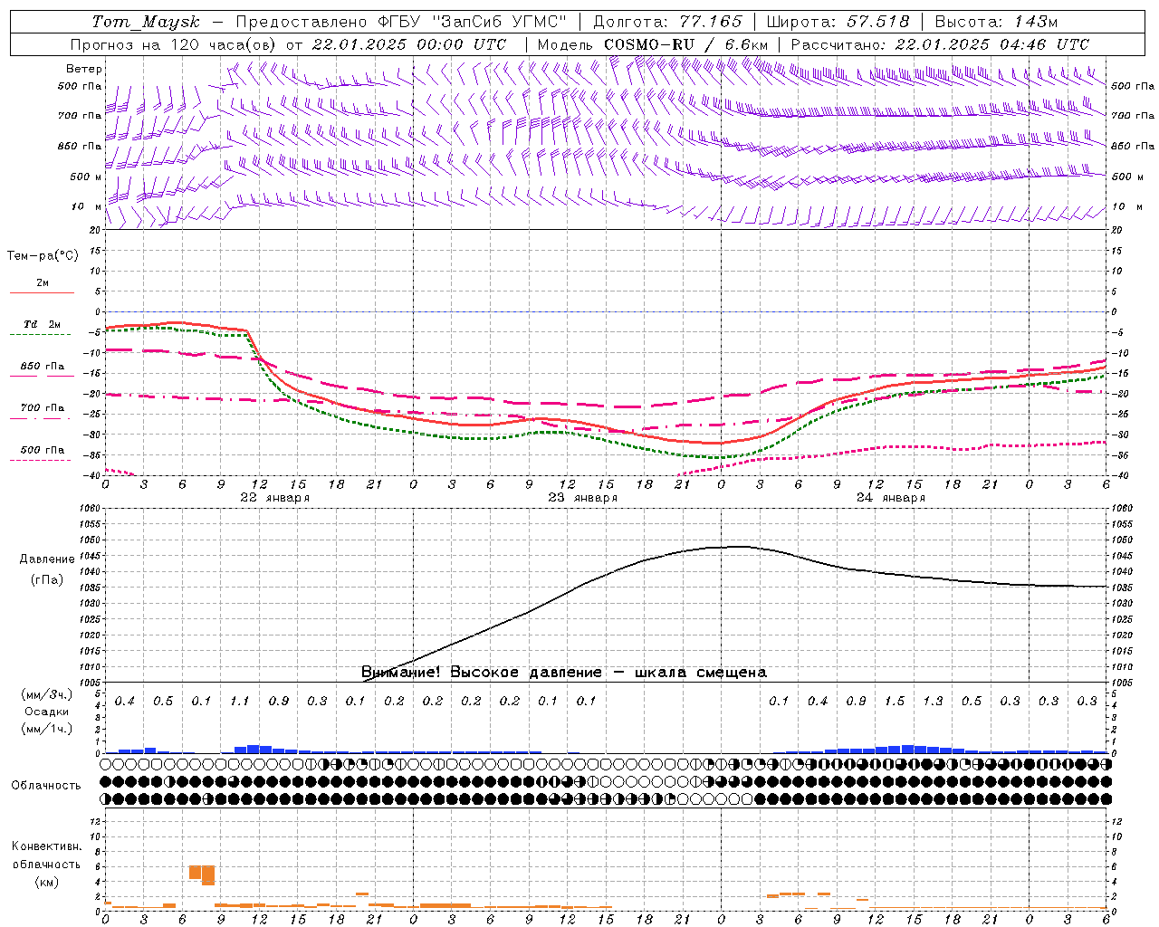
Task: Click the 'Высота: 143м' header entry
Action: tap(996, 22)
